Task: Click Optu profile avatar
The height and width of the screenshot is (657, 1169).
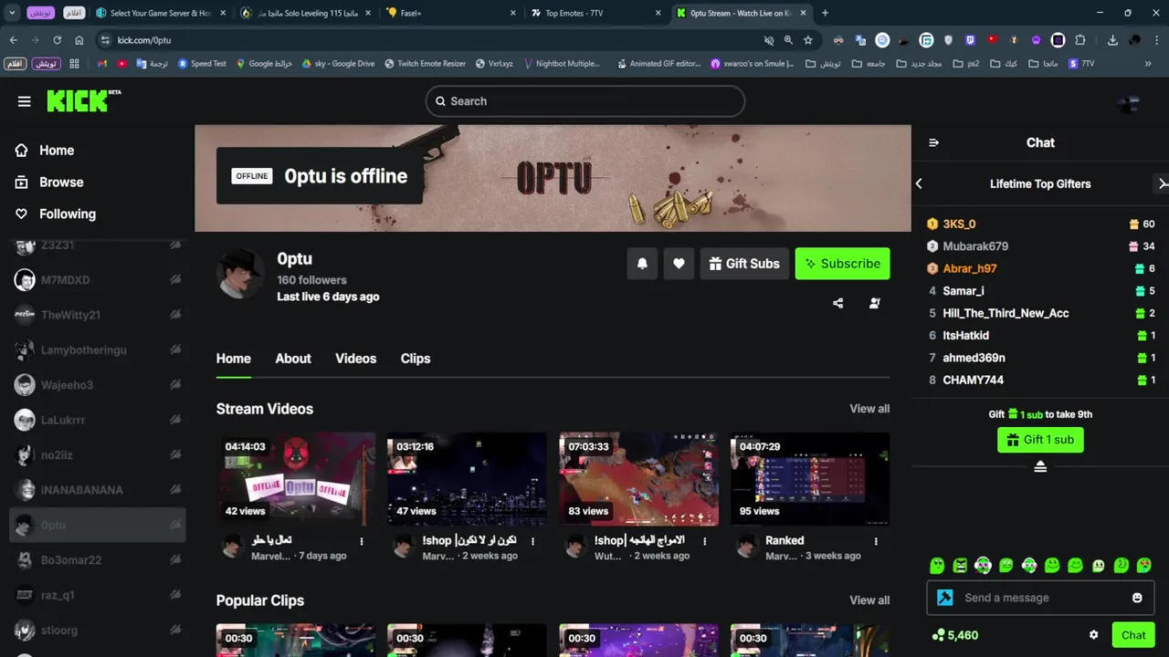Action: pyautogui.click(x=241, y=274)
